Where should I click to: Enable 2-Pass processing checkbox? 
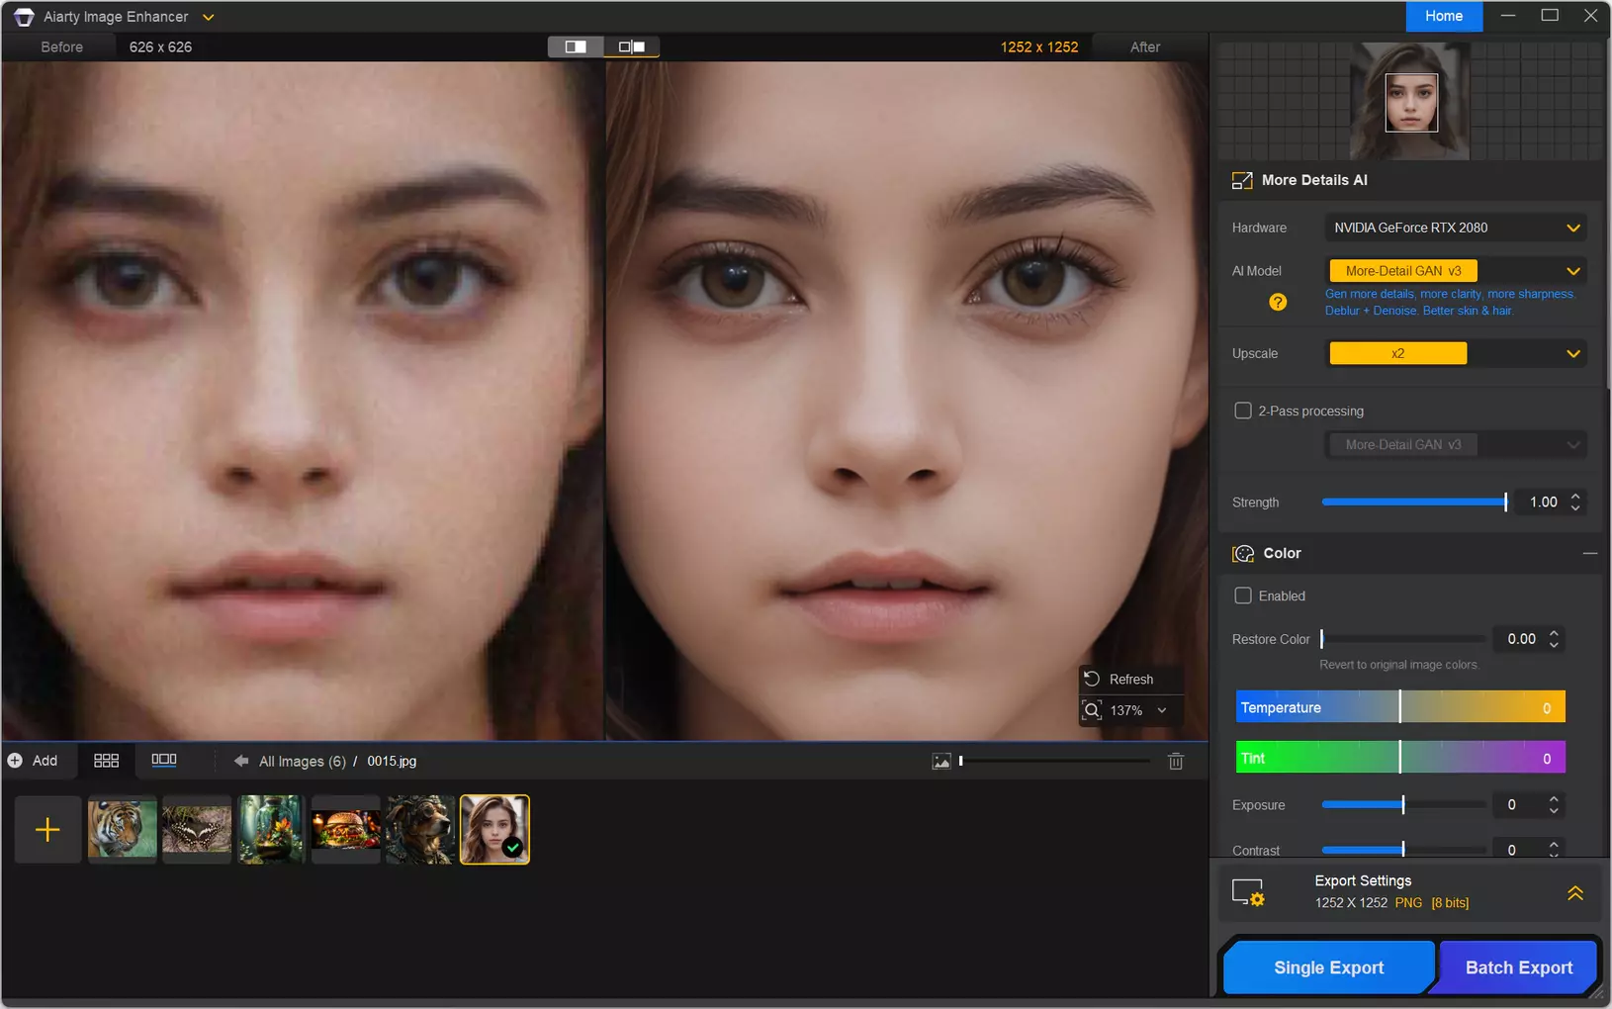click(1243, 411)
